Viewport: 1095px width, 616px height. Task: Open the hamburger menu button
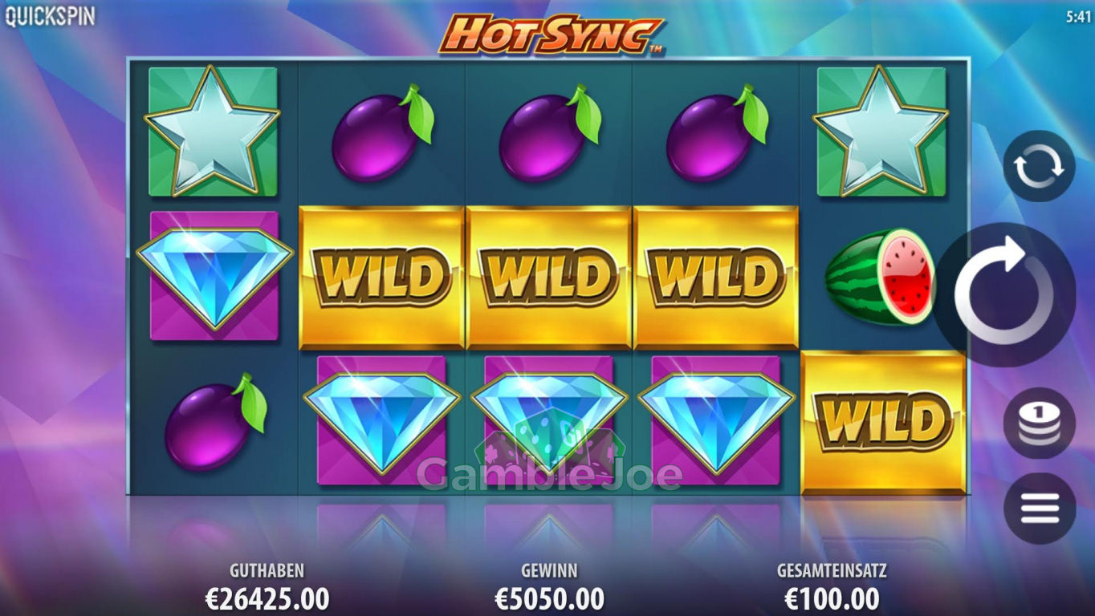point(1039,509)
